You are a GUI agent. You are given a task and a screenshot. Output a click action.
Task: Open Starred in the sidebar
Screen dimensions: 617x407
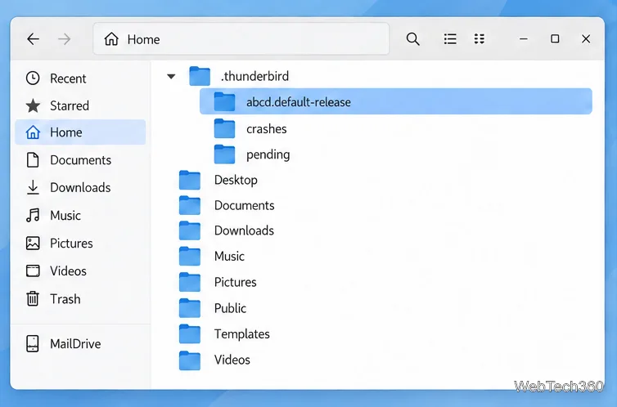[x=70, y=105]
